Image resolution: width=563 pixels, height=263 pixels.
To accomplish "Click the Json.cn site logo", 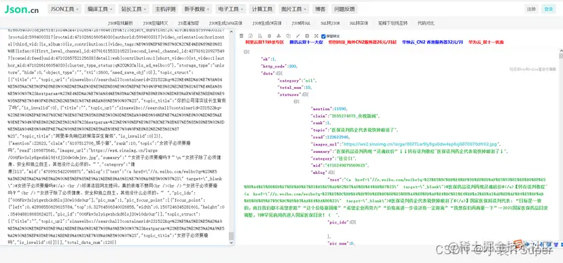I will point(21,10).
